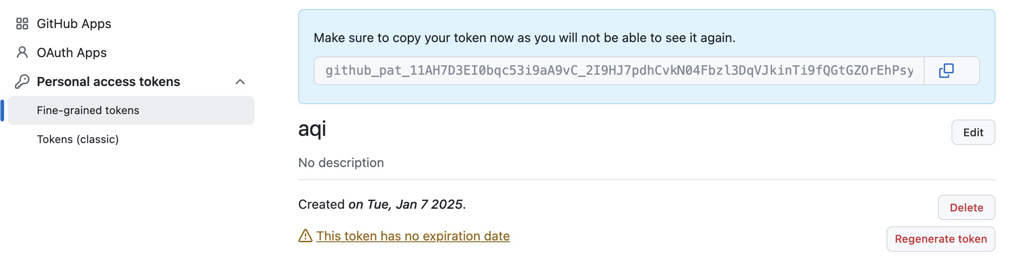Switch to Tokens (classic)

click(78, 139)
